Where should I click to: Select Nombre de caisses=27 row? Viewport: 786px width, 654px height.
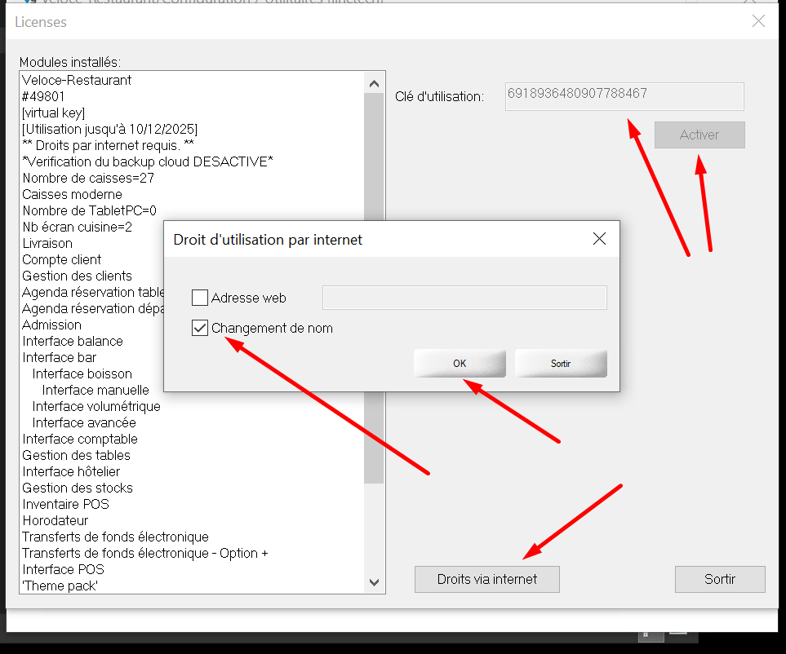(x=88, y=178)
